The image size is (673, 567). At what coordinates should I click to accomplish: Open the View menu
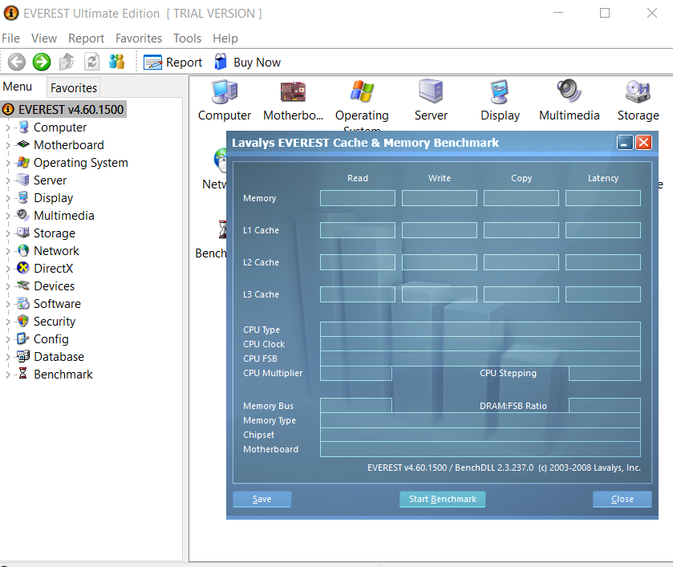pos(44,38)
